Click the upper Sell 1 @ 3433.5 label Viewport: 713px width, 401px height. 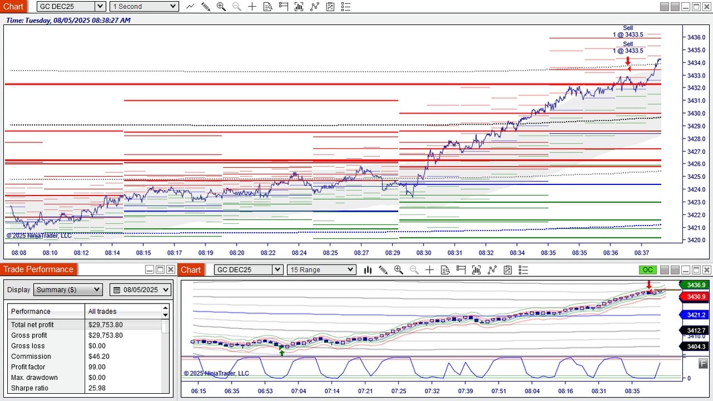pos(628,31)
